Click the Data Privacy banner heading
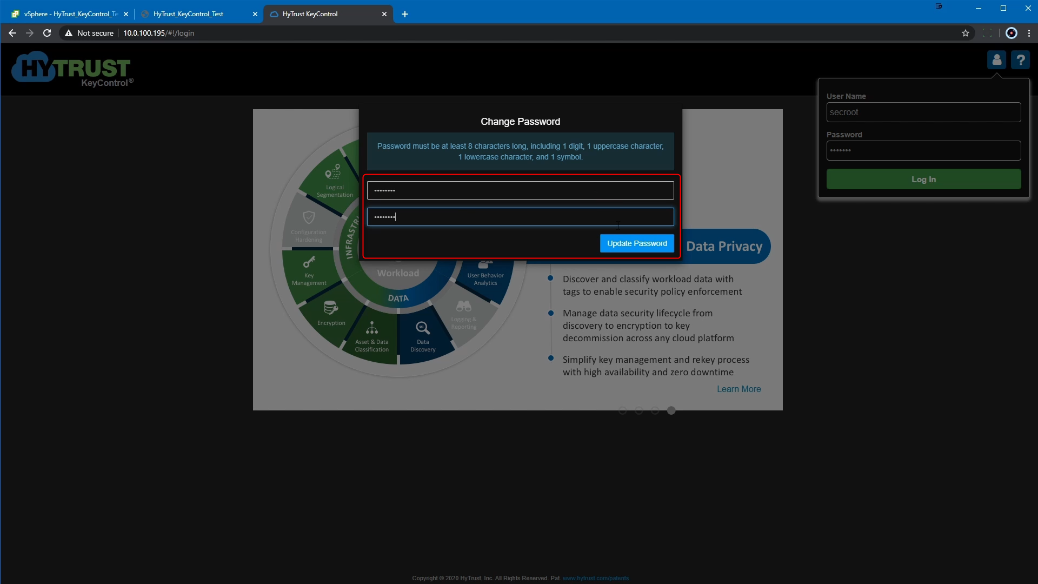1038x584 pixels. pos(724,247)
